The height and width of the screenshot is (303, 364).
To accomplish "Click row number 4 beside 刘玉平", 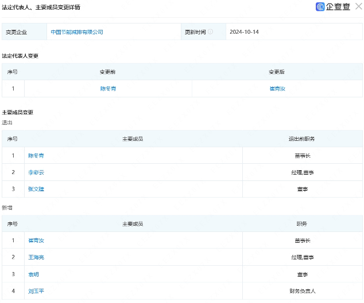I will coord(13,291).
